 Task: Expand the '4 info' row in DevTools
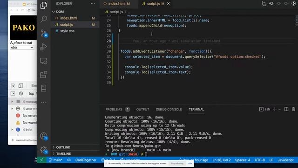[23, 130]
